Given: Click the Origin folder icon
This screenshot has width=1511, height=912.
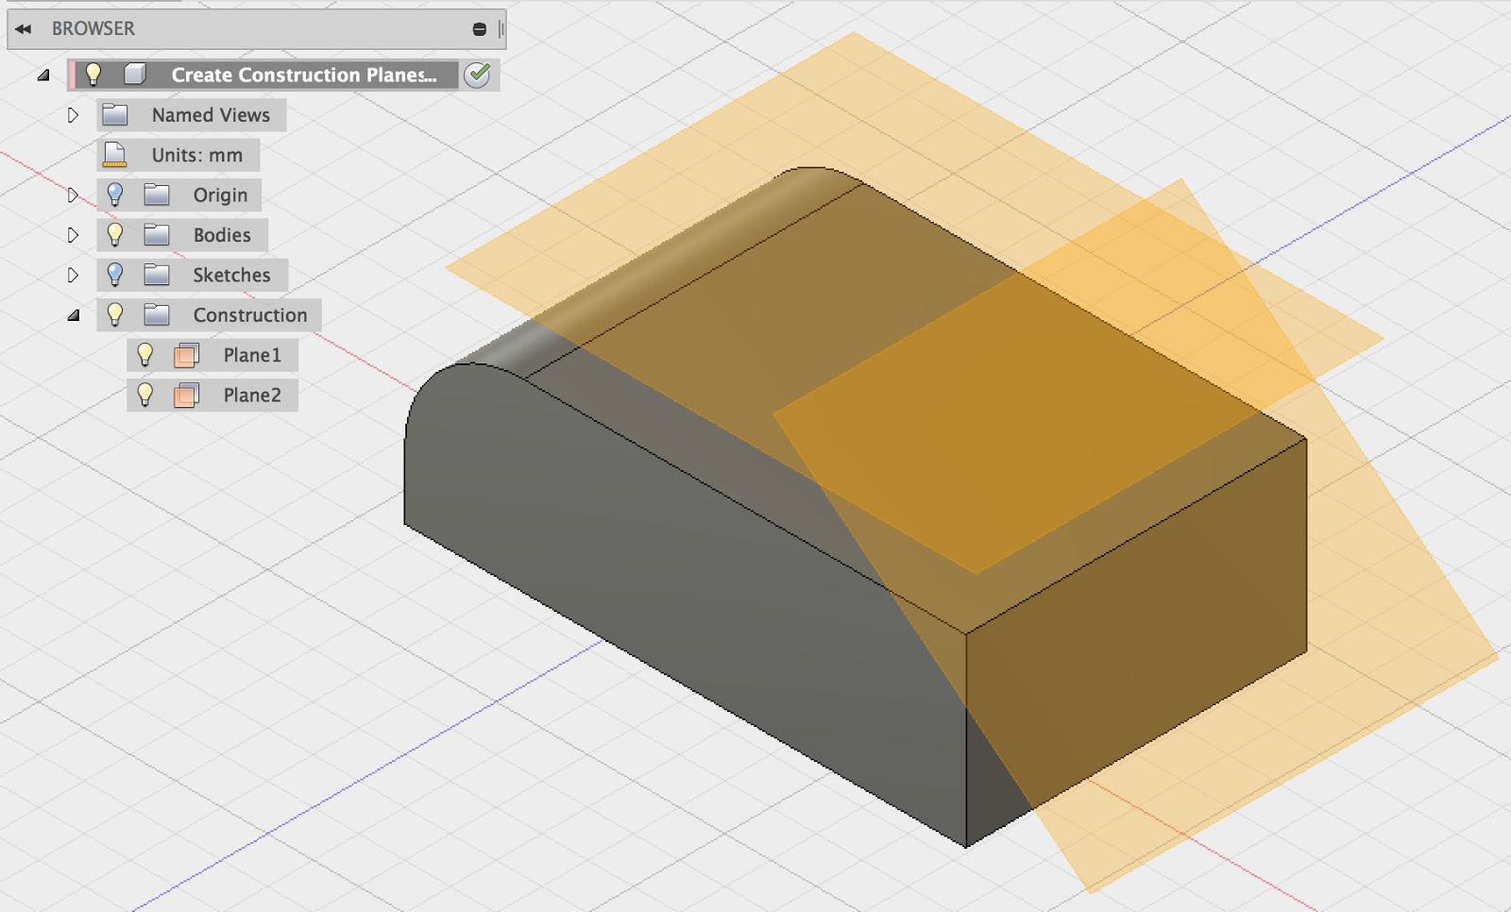Looking at the screenshot, I should (x=157, y=195).
